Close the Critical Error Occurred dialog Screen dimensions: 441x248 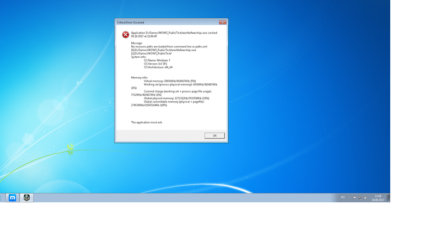click(222, 23)
